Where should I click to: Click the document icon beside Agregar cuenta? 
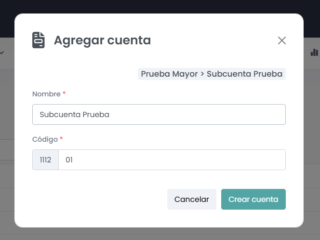(x=39, y=40)
